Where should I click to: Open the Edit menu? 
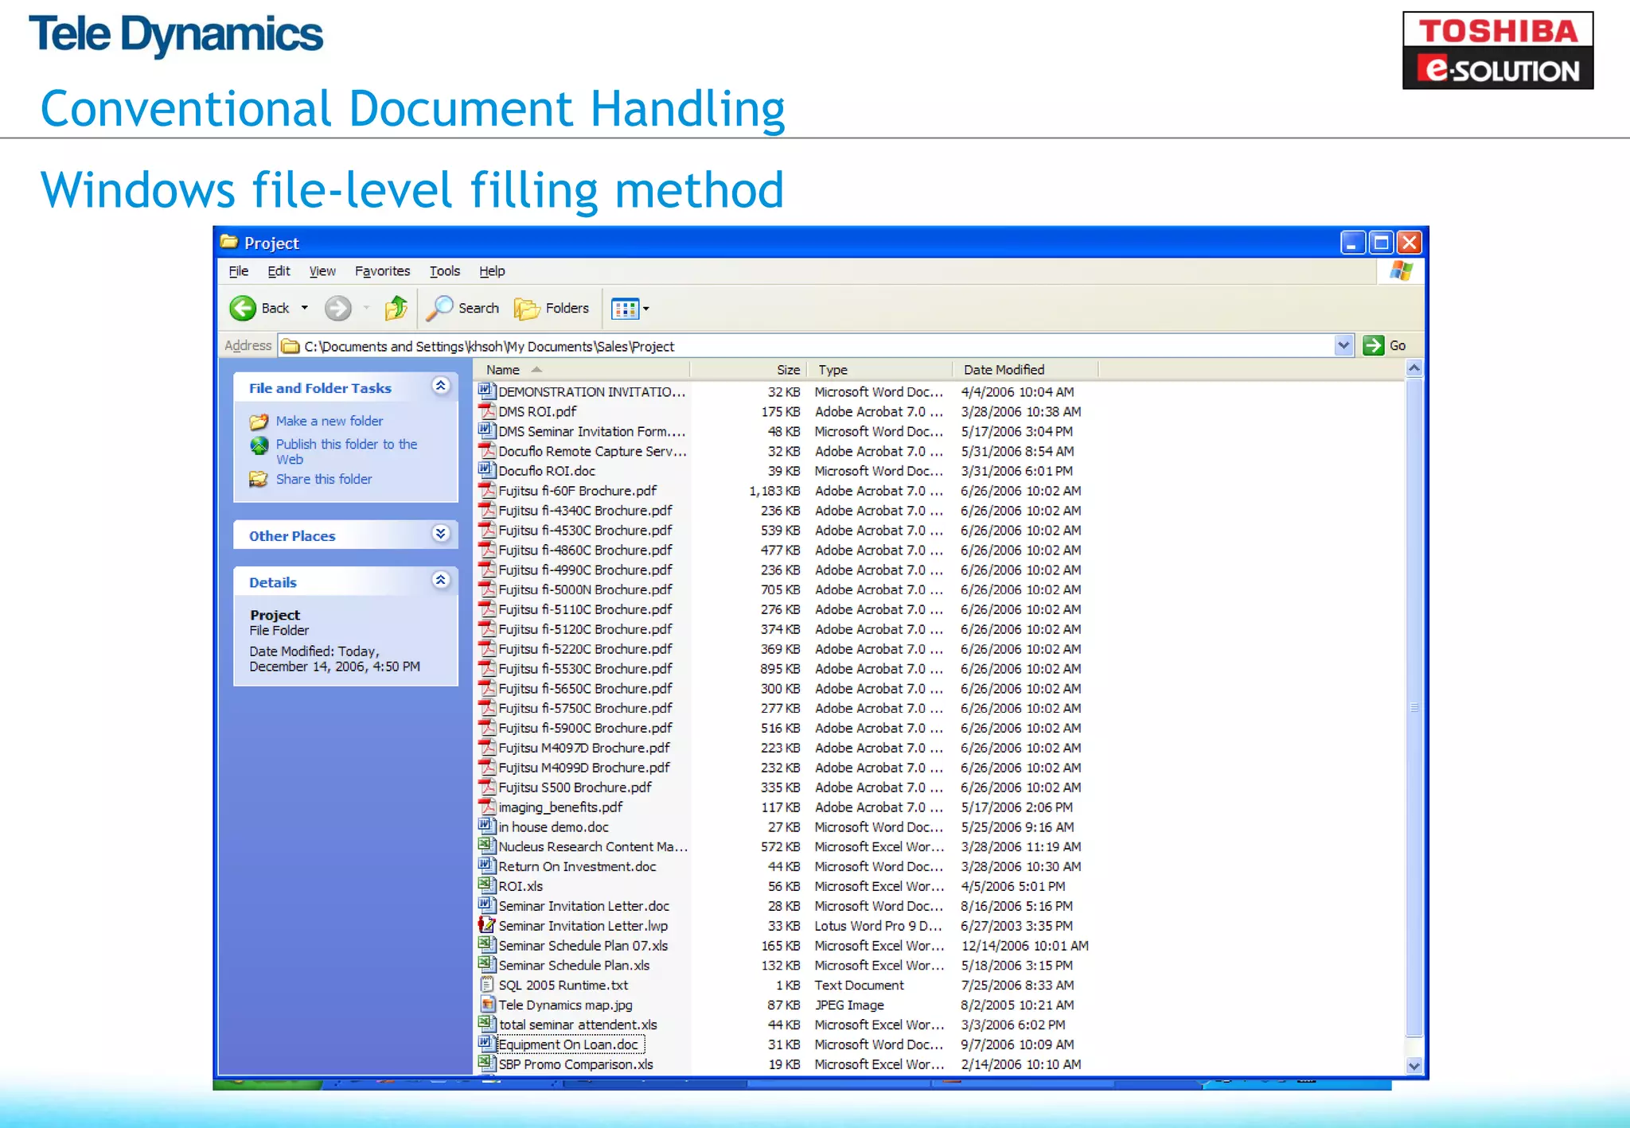(279, 271)
